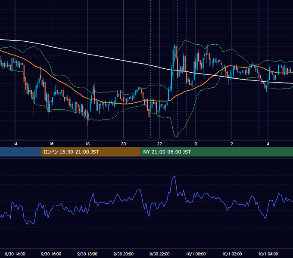Click the 9/30 20:00 date label

click(x=123, y=254)
